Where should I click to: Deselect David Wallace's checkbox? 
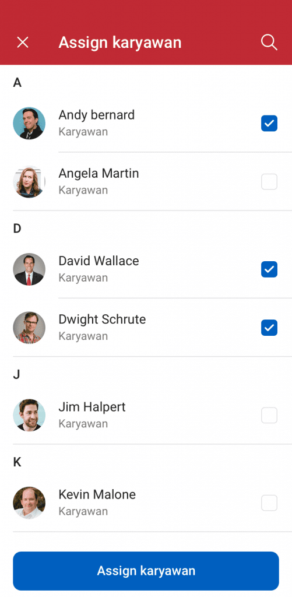point(269,269)
